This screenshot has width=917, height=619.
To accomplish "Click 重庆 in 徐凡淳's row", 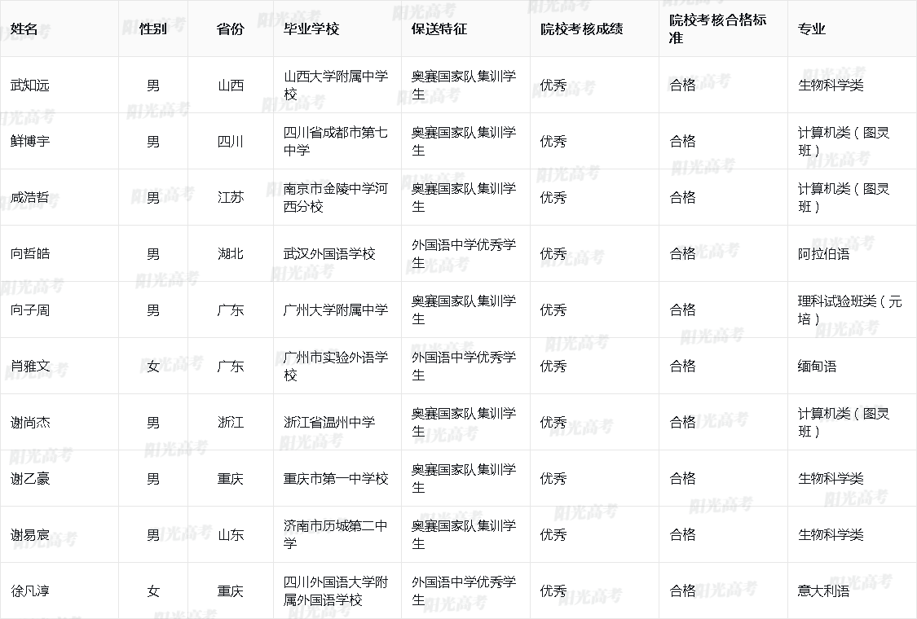I will click(x=231, y=591).
